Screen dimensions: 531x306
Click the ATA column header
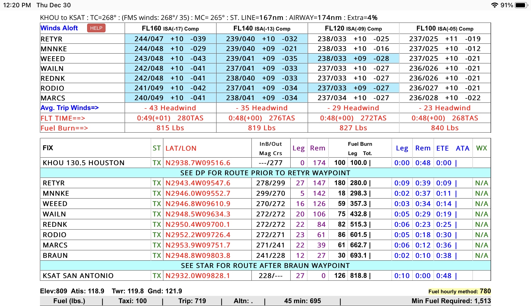pyautogui.click(x=463, y=148)
